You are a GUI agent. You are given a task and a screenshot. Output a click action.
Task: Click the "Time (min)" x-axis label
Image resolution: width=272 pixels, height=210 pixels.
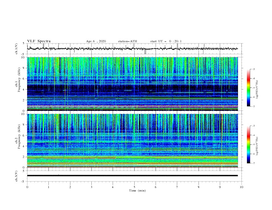coord(137,190)
